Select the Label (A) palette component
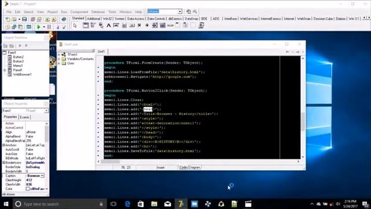 click(108, 26)
